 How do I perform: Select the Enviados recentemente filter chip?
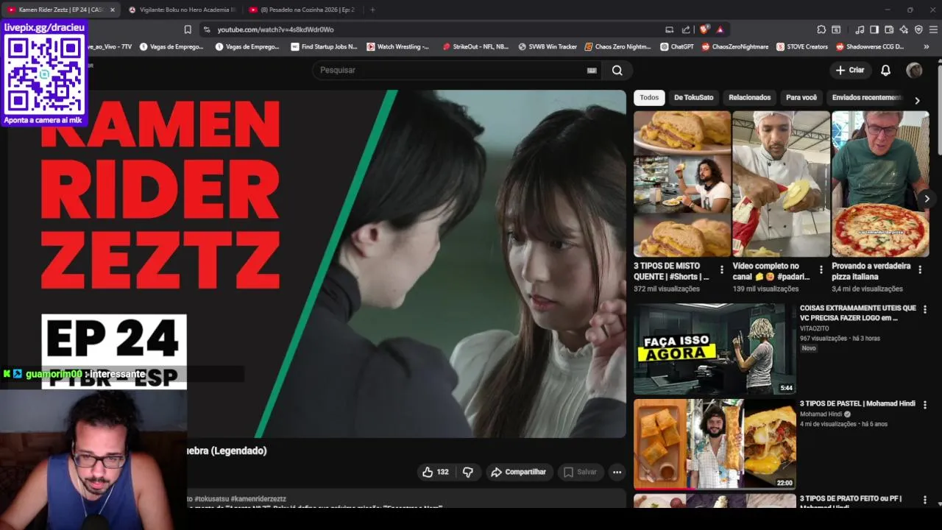tap(867, 97)
